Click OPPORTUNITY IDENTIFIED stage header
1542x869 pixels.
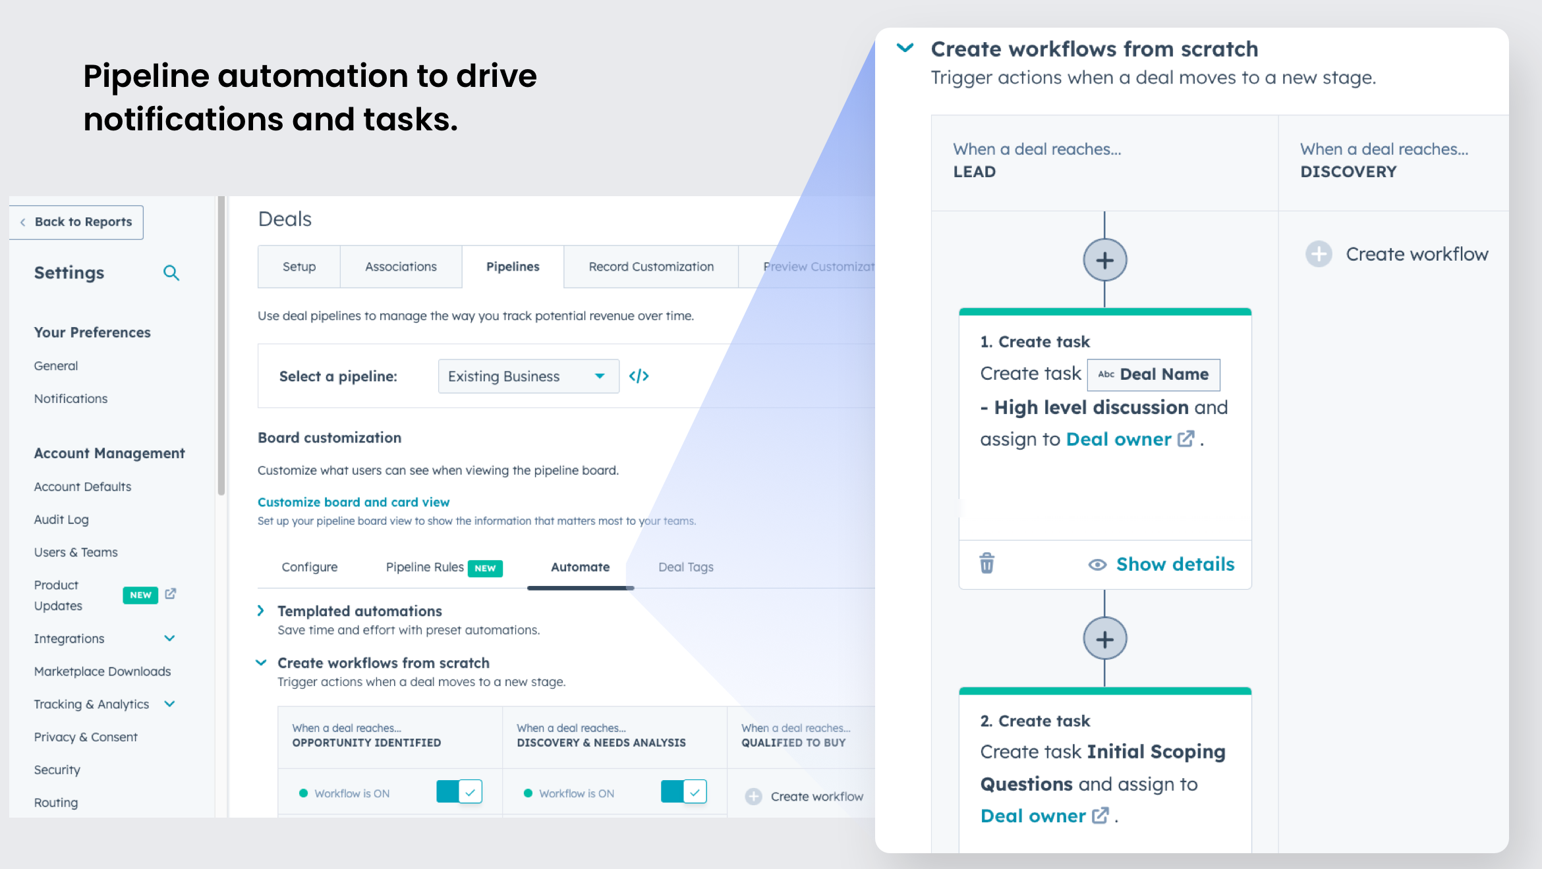[x=390, y=736]
